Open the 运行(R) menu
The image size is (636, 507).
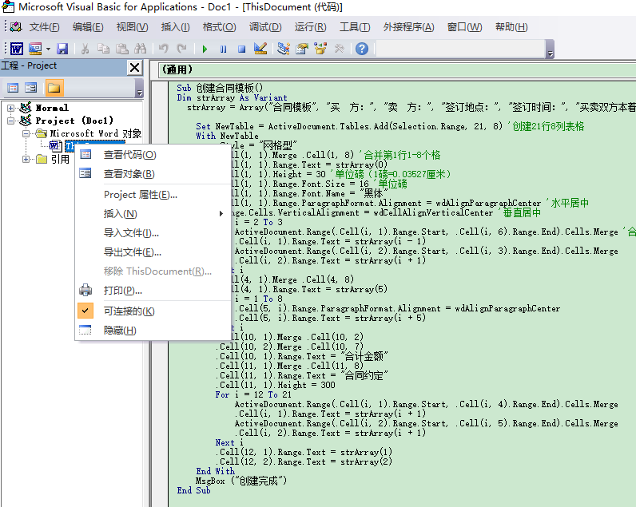(x=310, y=27)
